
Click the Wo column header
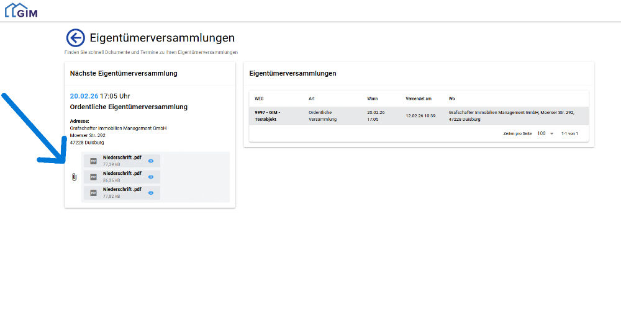click(452, 99)
